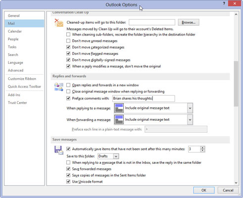This screenshot has width=243, height=198.
Task: Toggle 'When a reply modifies a message' checkbox
Action: point(68,66)
